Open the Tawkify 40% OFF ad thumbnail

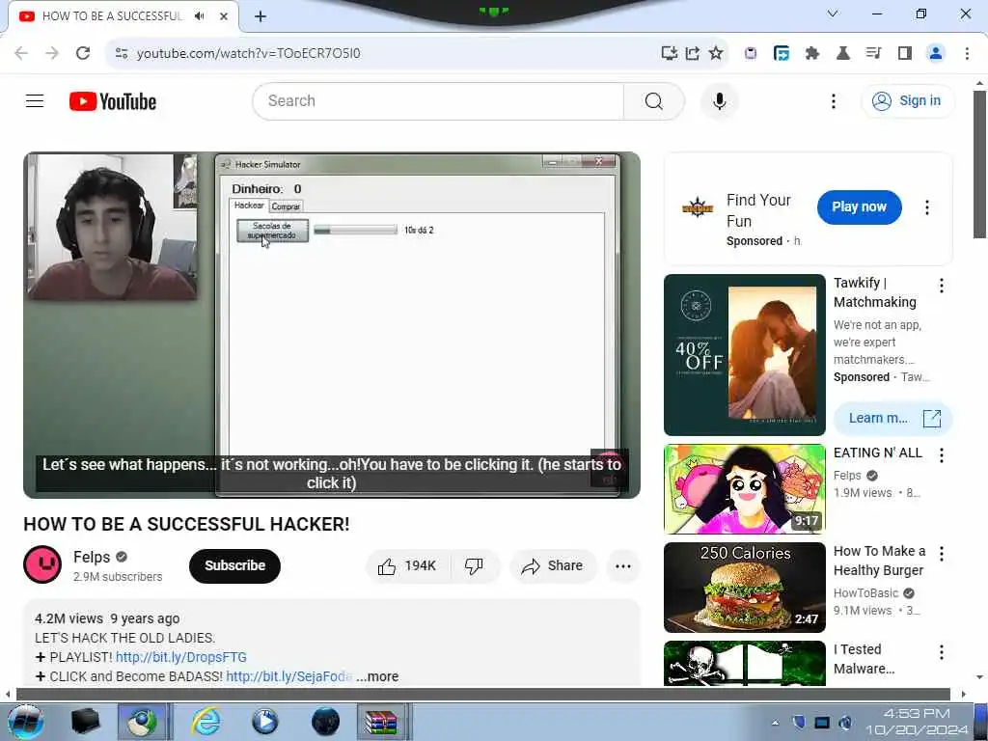click(744, 355)
